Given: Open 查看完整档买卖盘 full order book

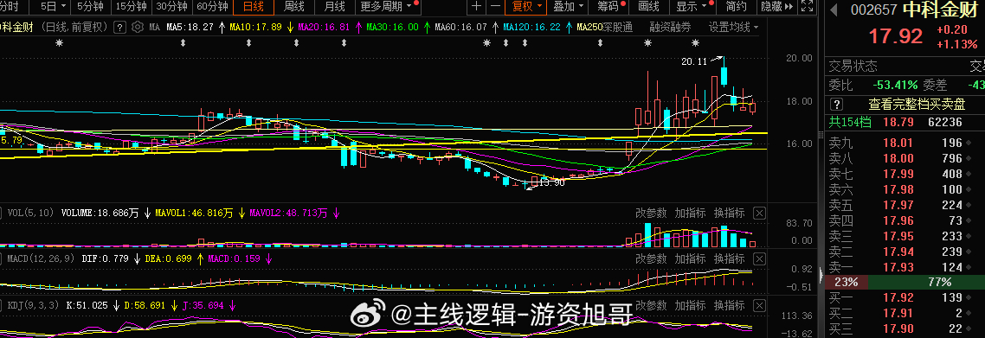Looking at the screenshot, I should [x=917, y=104].
